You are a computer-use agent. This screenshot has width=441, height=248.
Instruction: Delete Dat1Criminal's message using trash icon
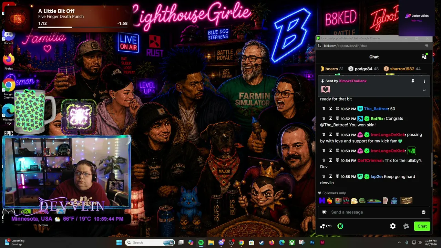(x=324, y=161)
